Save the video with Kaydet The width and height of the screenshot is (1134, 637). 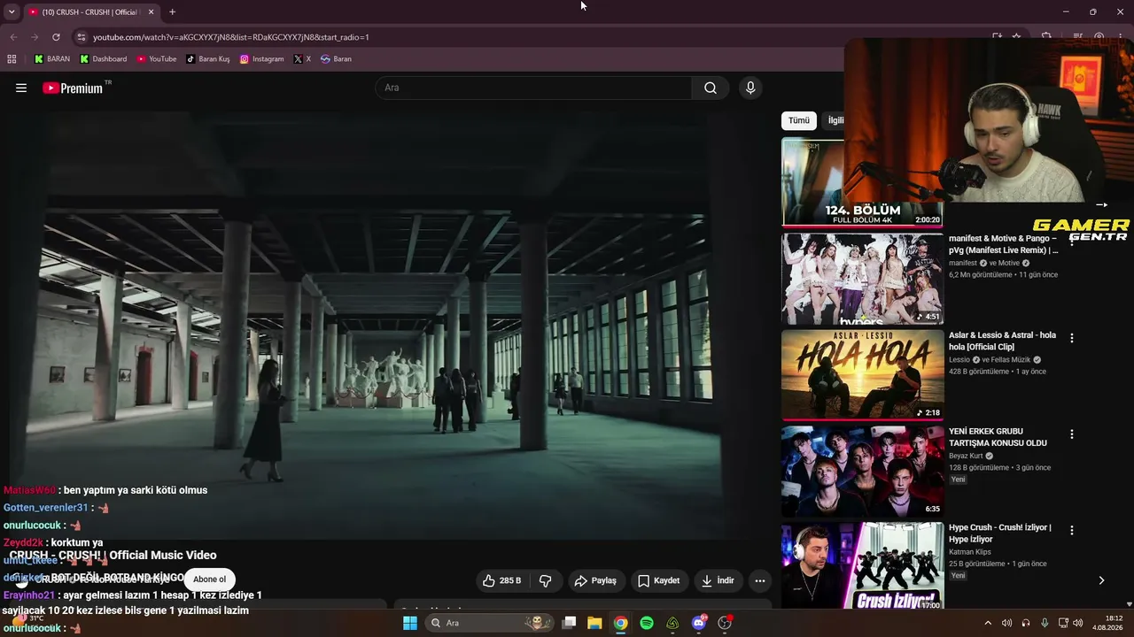tap(659, 580)
